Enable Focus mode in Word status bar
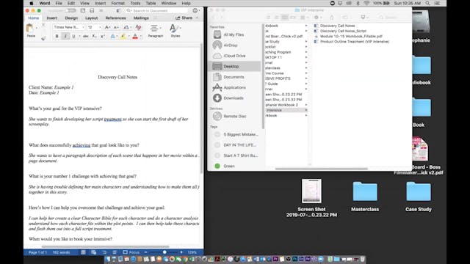 coord(131,252)
